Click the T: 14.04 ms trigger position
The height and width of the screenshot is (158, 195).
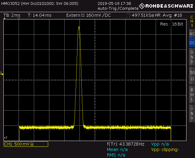click(x=40, y=15)
